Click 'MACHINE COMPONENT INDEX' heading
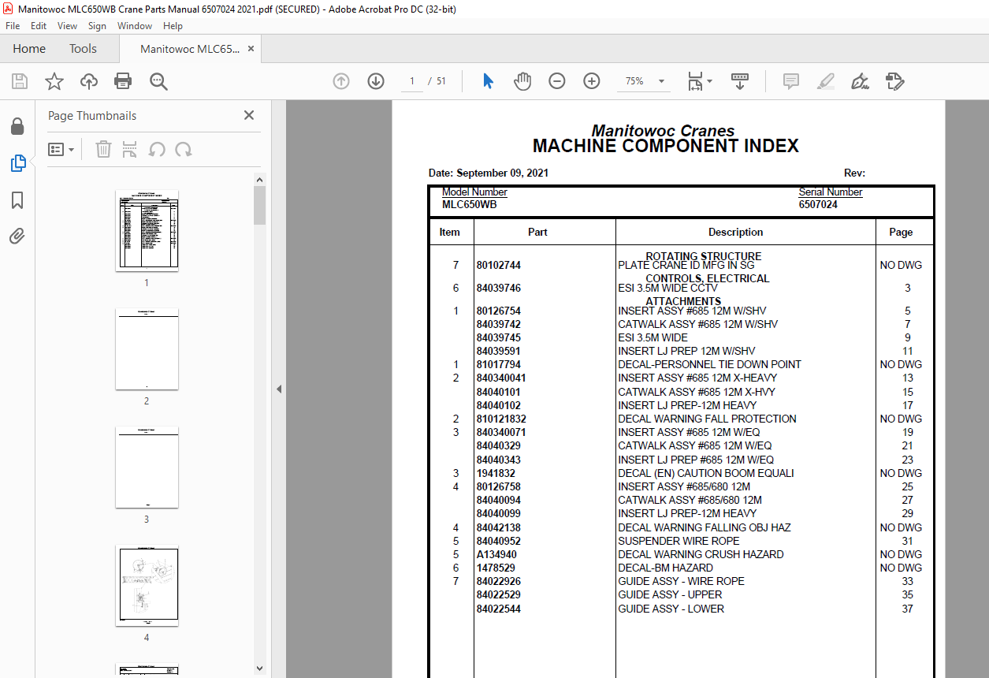 [x=666, y=146]
